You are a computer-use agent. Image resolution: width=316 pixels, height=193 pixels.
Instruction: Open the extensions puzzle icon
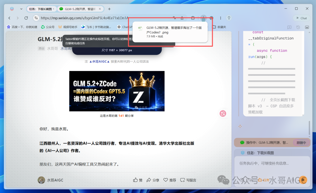(193, 18)
